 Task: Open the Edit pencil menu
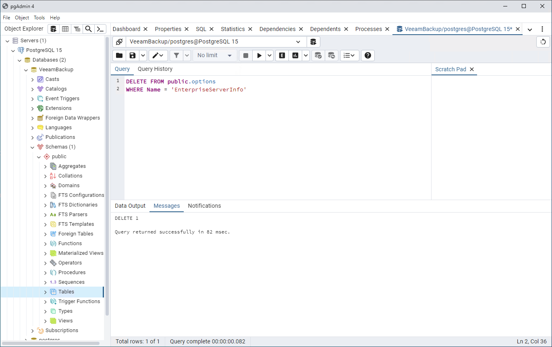click(158, 56)
